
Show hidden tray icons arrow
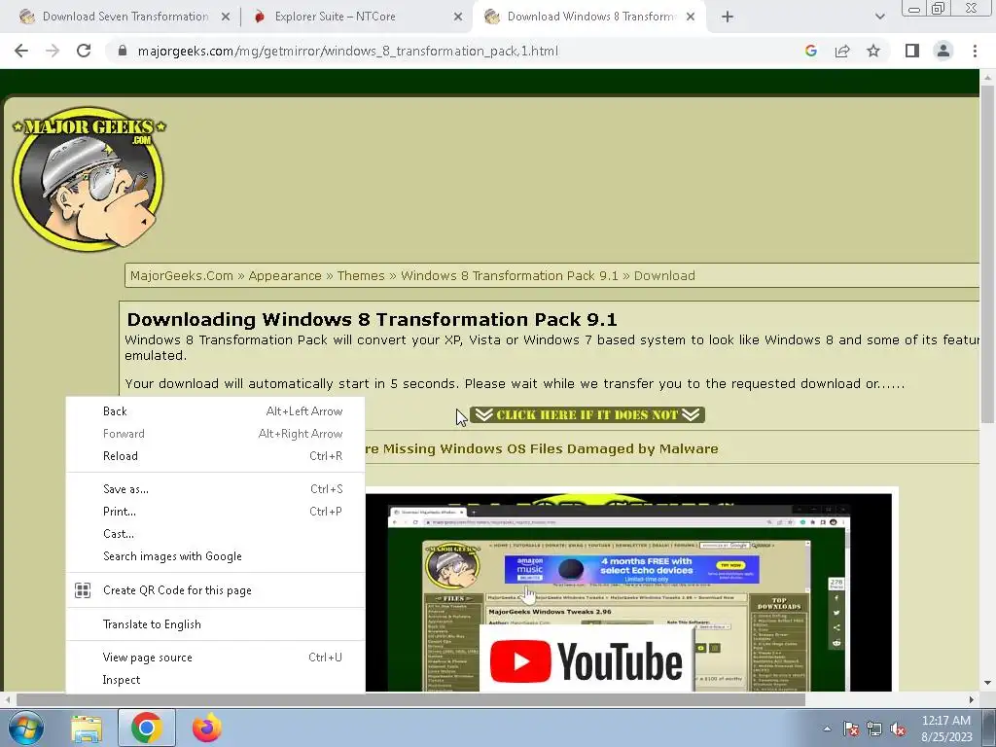coord(827,729)
